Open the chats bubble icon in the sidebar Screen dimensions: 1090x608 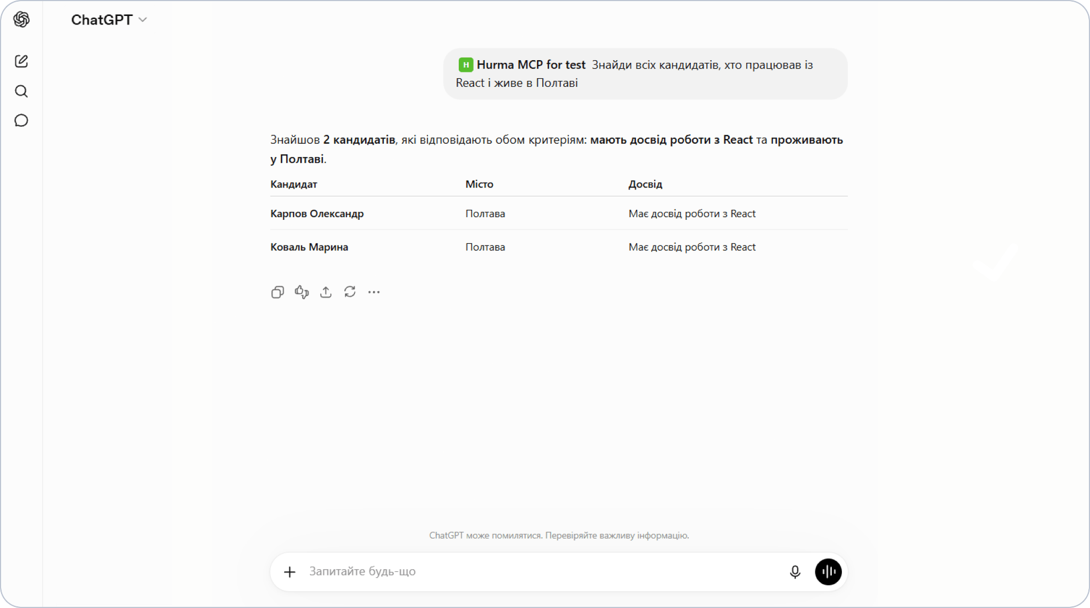coord(21,120)
